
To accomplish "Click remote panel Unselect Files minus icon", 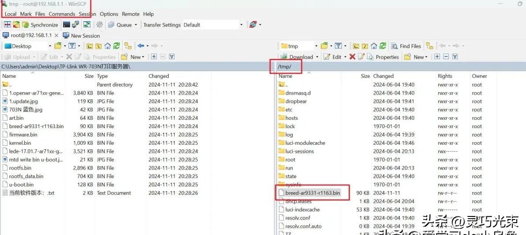I will pyautogui.click(x=446, y=57).
